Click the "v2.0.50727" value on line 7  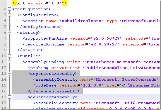coord(106,38)
